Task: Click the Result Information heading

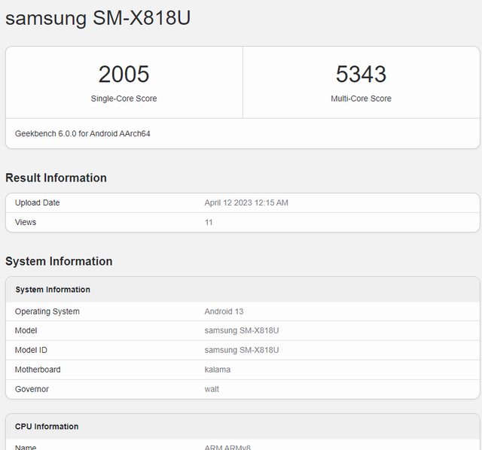Action: (x=56, y=178)
